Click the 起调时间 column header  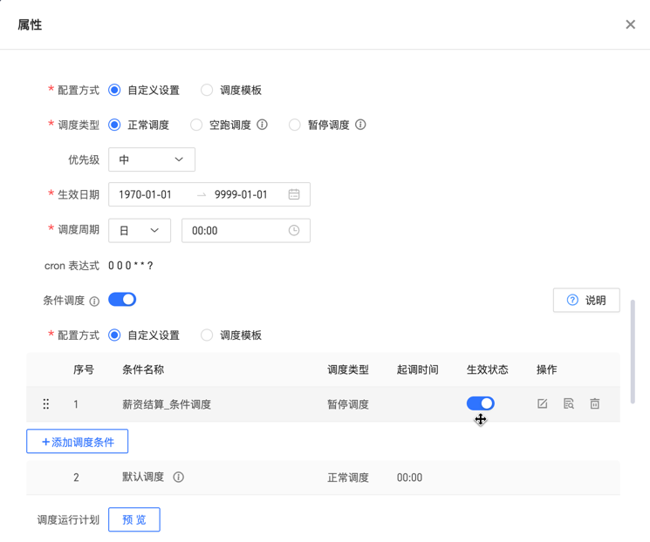coord(418,369)
